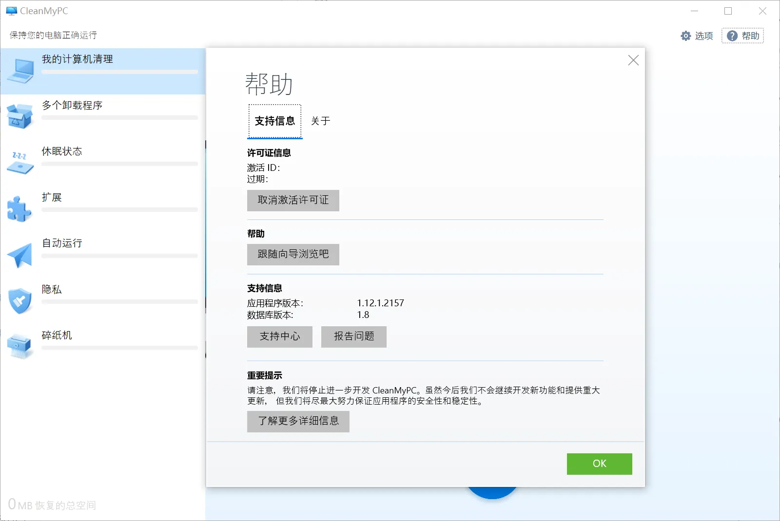
Task: Select 自动运行 in sidebar
Action: tap(103, 255)
